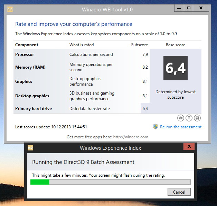The width and height of the screenshot is (217, 206).
Task: Click the shield icon beside Re-run
Action: tap(155, 127)
